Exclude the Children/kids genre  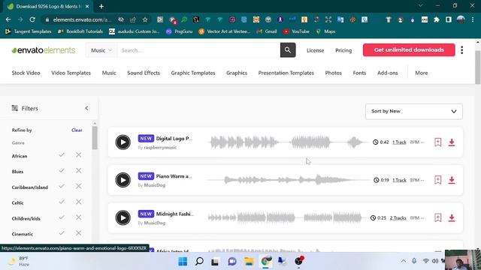click(78, 217)
